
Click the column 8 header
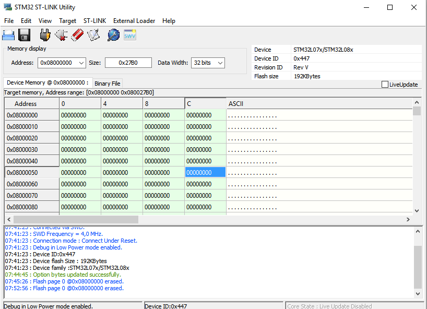pyautogui.click(x=164, y=104)
